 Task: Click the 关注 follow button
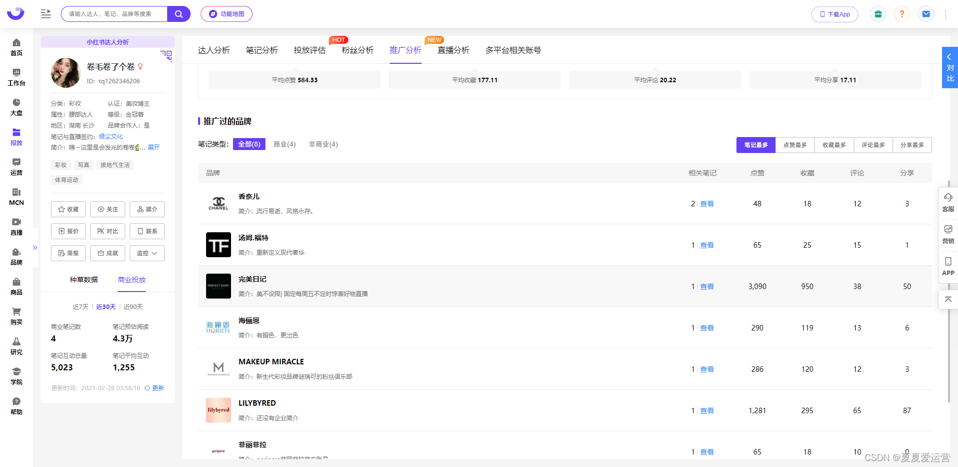[x=108, y=209]
